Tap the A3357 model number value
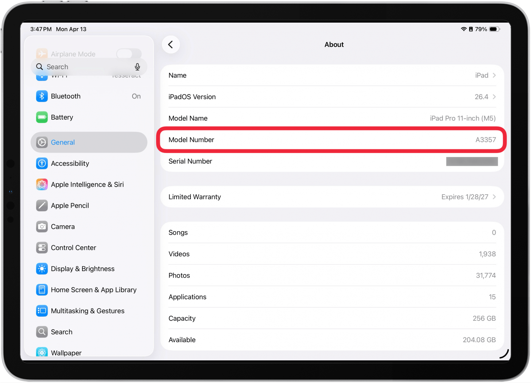This screenshot has height=383, width=531. 485,140
